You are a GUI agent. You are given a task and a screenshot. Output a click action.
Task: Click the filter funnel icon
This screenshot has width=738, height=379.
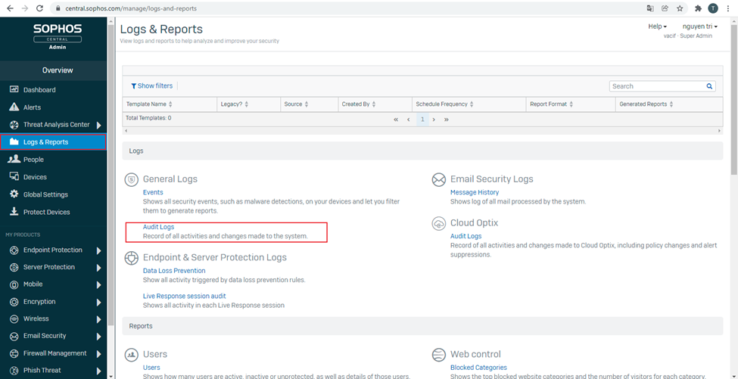pos(134,86)
